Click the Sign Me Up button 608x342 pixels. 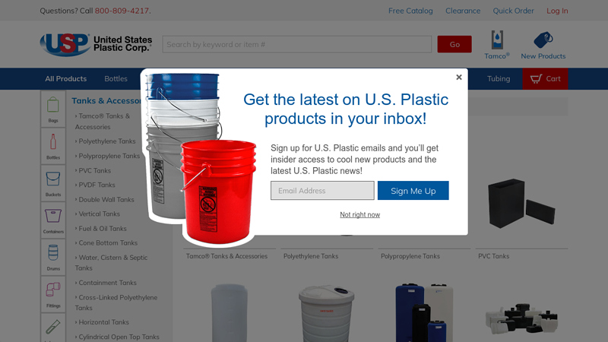coord(413,191)
